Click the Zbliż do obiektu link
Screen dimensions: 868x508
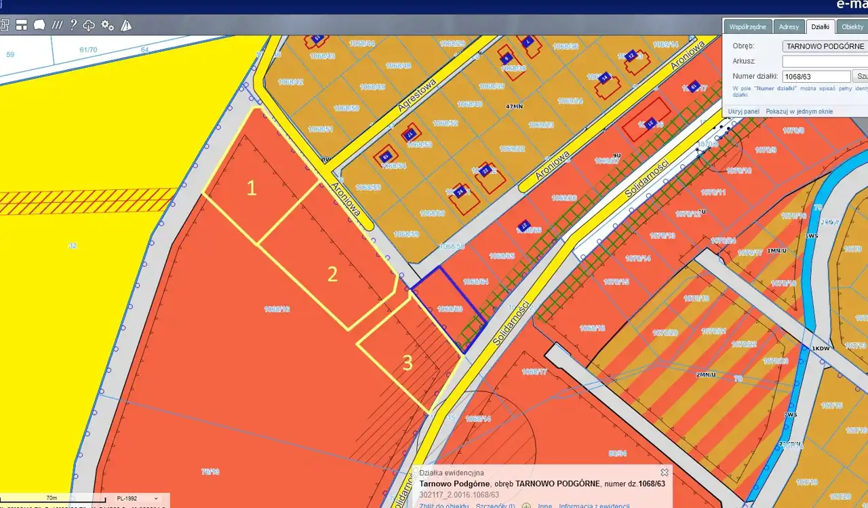click(443, 505)
